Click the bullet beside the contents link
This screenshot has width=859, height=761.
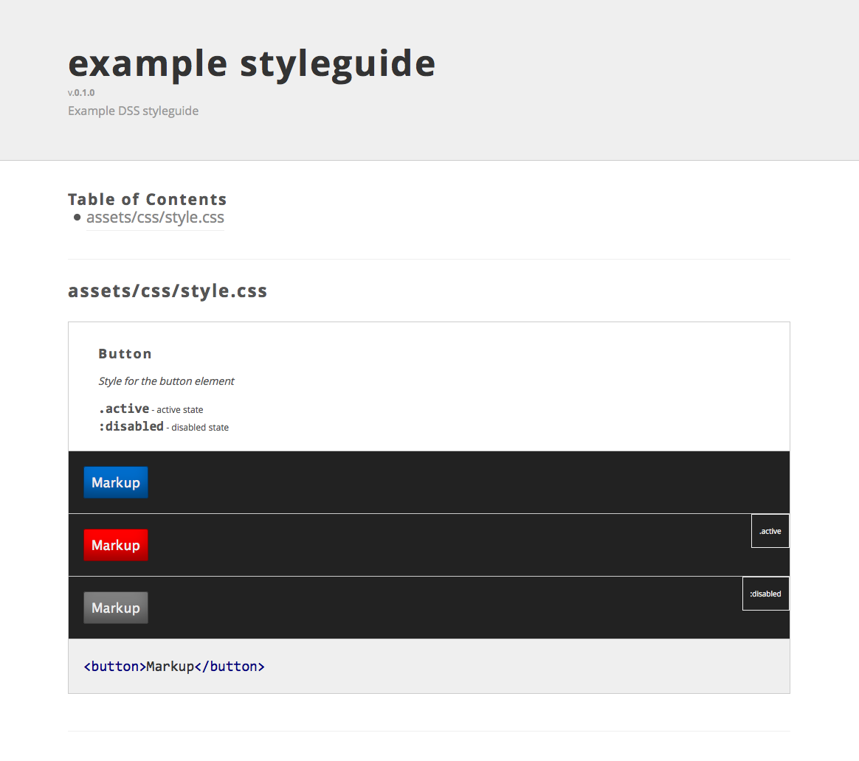[x=77, y=218]
